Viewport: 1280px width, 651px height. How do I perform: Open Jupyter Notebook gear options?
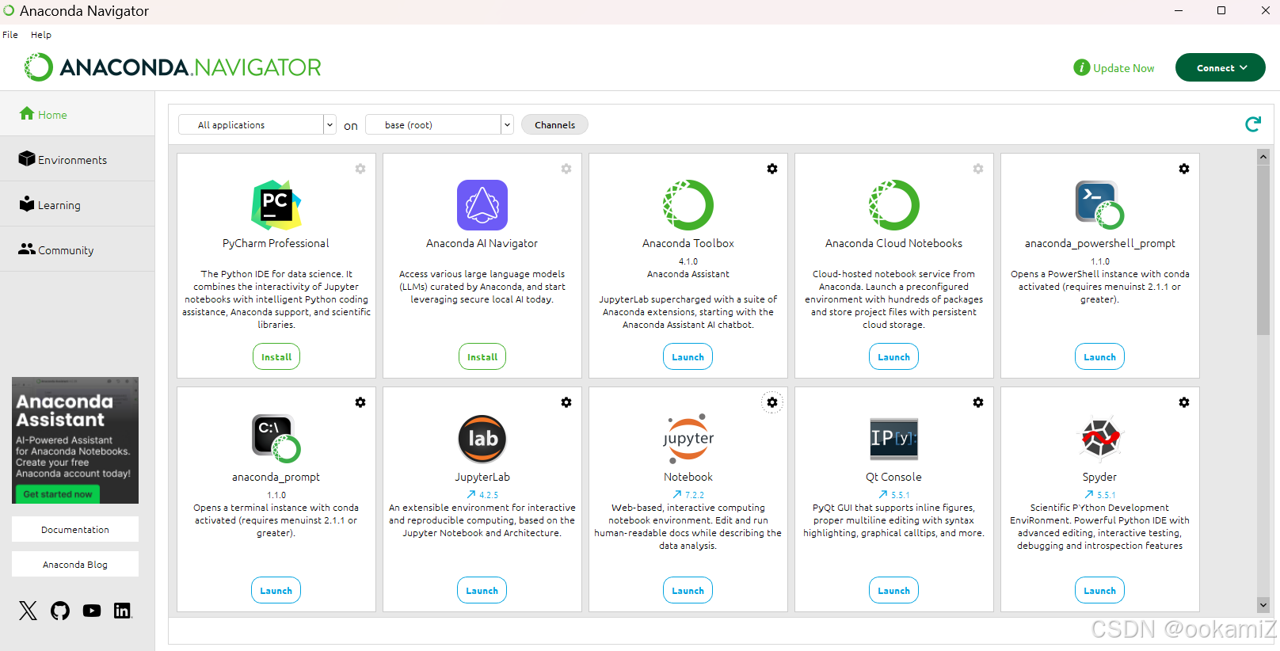pyautogui.click(x=772, y=402)
